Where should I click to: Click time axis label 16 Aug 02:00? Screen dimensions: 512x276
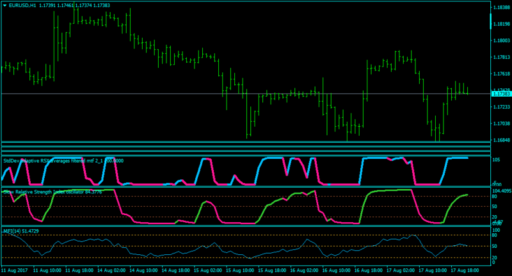click(x=304, y=270)
